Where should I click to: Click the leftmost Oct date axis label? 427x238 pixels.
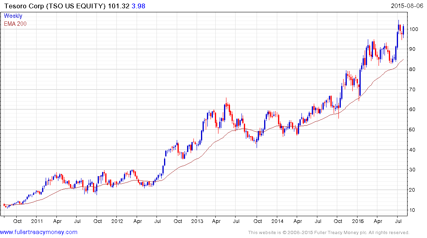point(17,221)
